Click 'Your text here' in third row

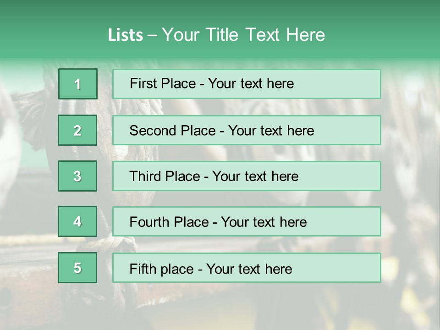click(x=255, y=176)
